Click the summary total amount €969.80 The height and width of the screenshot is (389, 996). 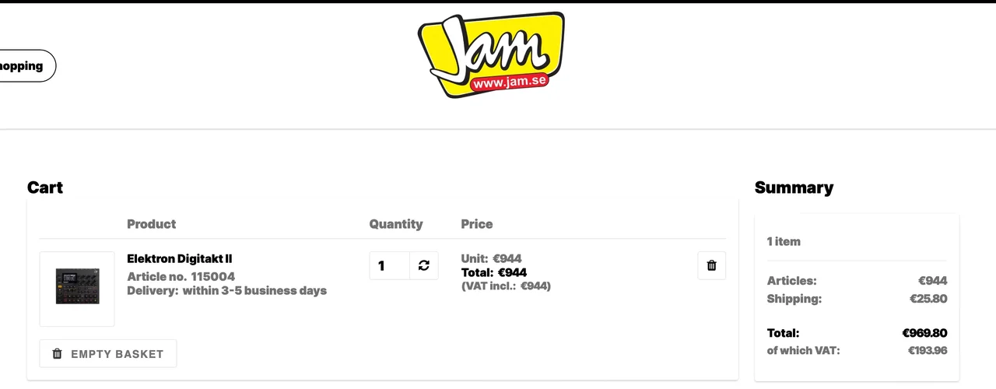click(x=924, y=333)
